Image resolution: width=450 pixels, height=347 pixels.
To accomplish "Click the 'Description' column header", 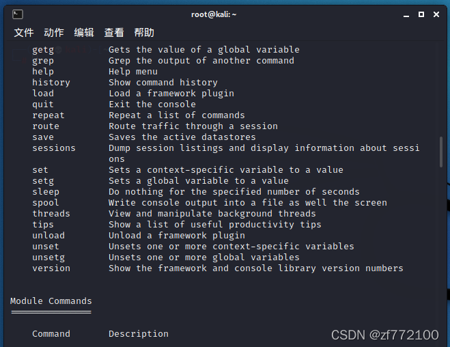I will pos(139,334).
